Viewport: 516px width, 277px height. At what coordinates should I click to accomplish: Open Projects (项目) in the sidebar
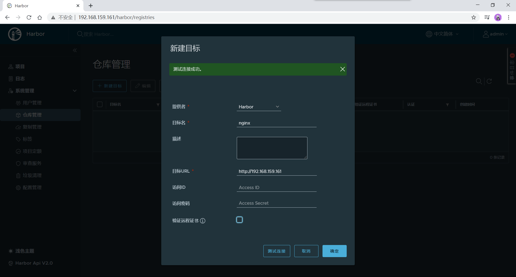coord(17,66)
